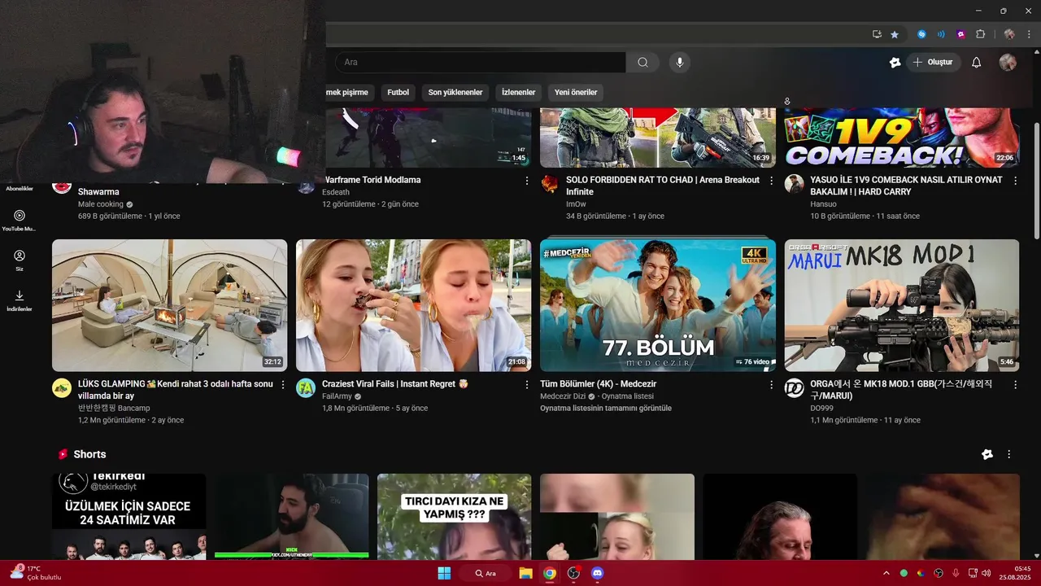
Task: Open options for Medcezir playlist
Action: click(771, 384)
